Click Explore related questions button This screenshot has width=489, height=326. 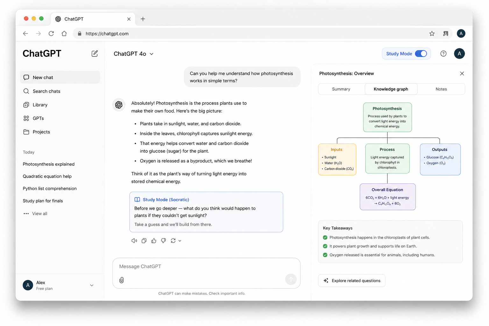[352, 280]
